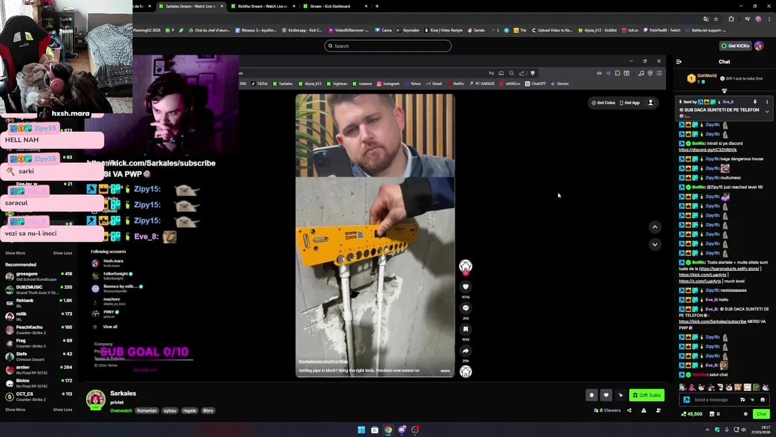
Task: Expand video caption with more
Action: 445,370
